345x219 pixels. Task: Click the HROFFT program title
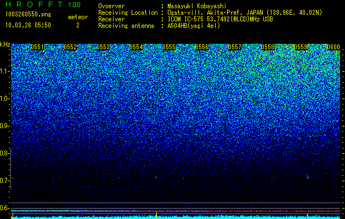pos(34,4)
